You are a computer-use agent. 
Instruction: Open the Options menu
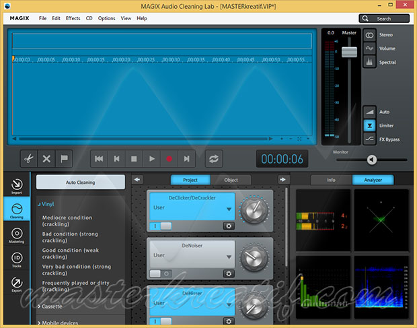(107, 18)
